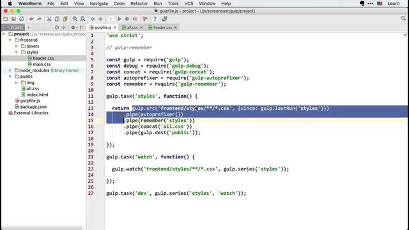This screenshot has height=230, width=409.
Task: Open Search Everywhere magnifier icon
Action: pos(403,19)
